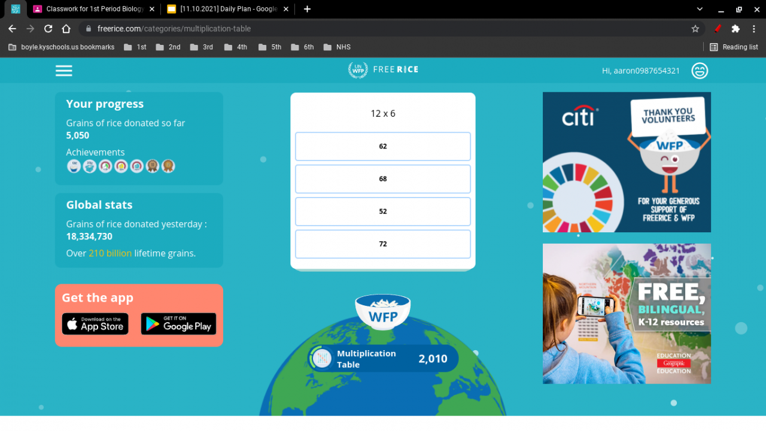Click the 12 x 6 question text
Image resolution: width=766 pixels, height=431 pixels.
[383, 113]
